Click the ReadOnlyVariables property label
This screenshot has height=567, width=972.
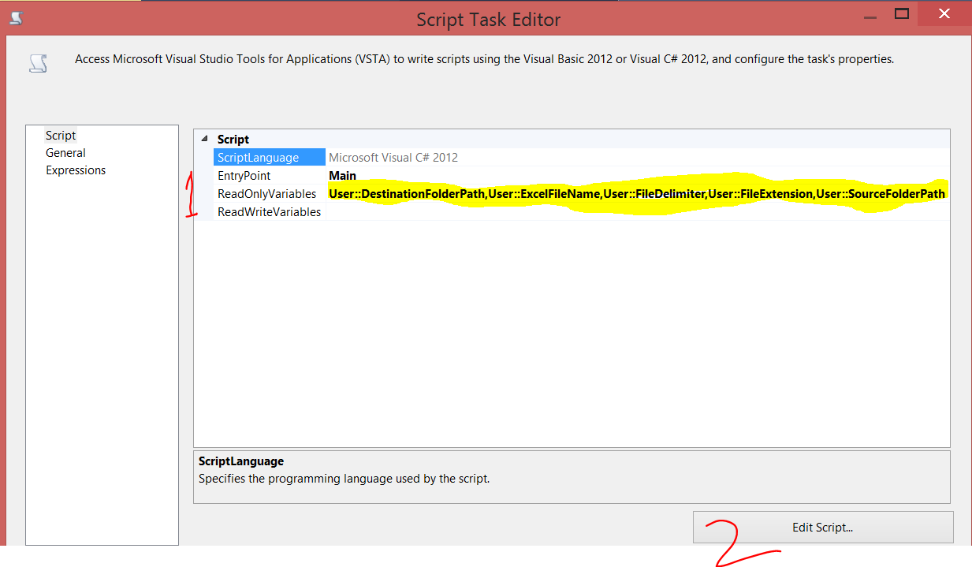pos(266,193)
